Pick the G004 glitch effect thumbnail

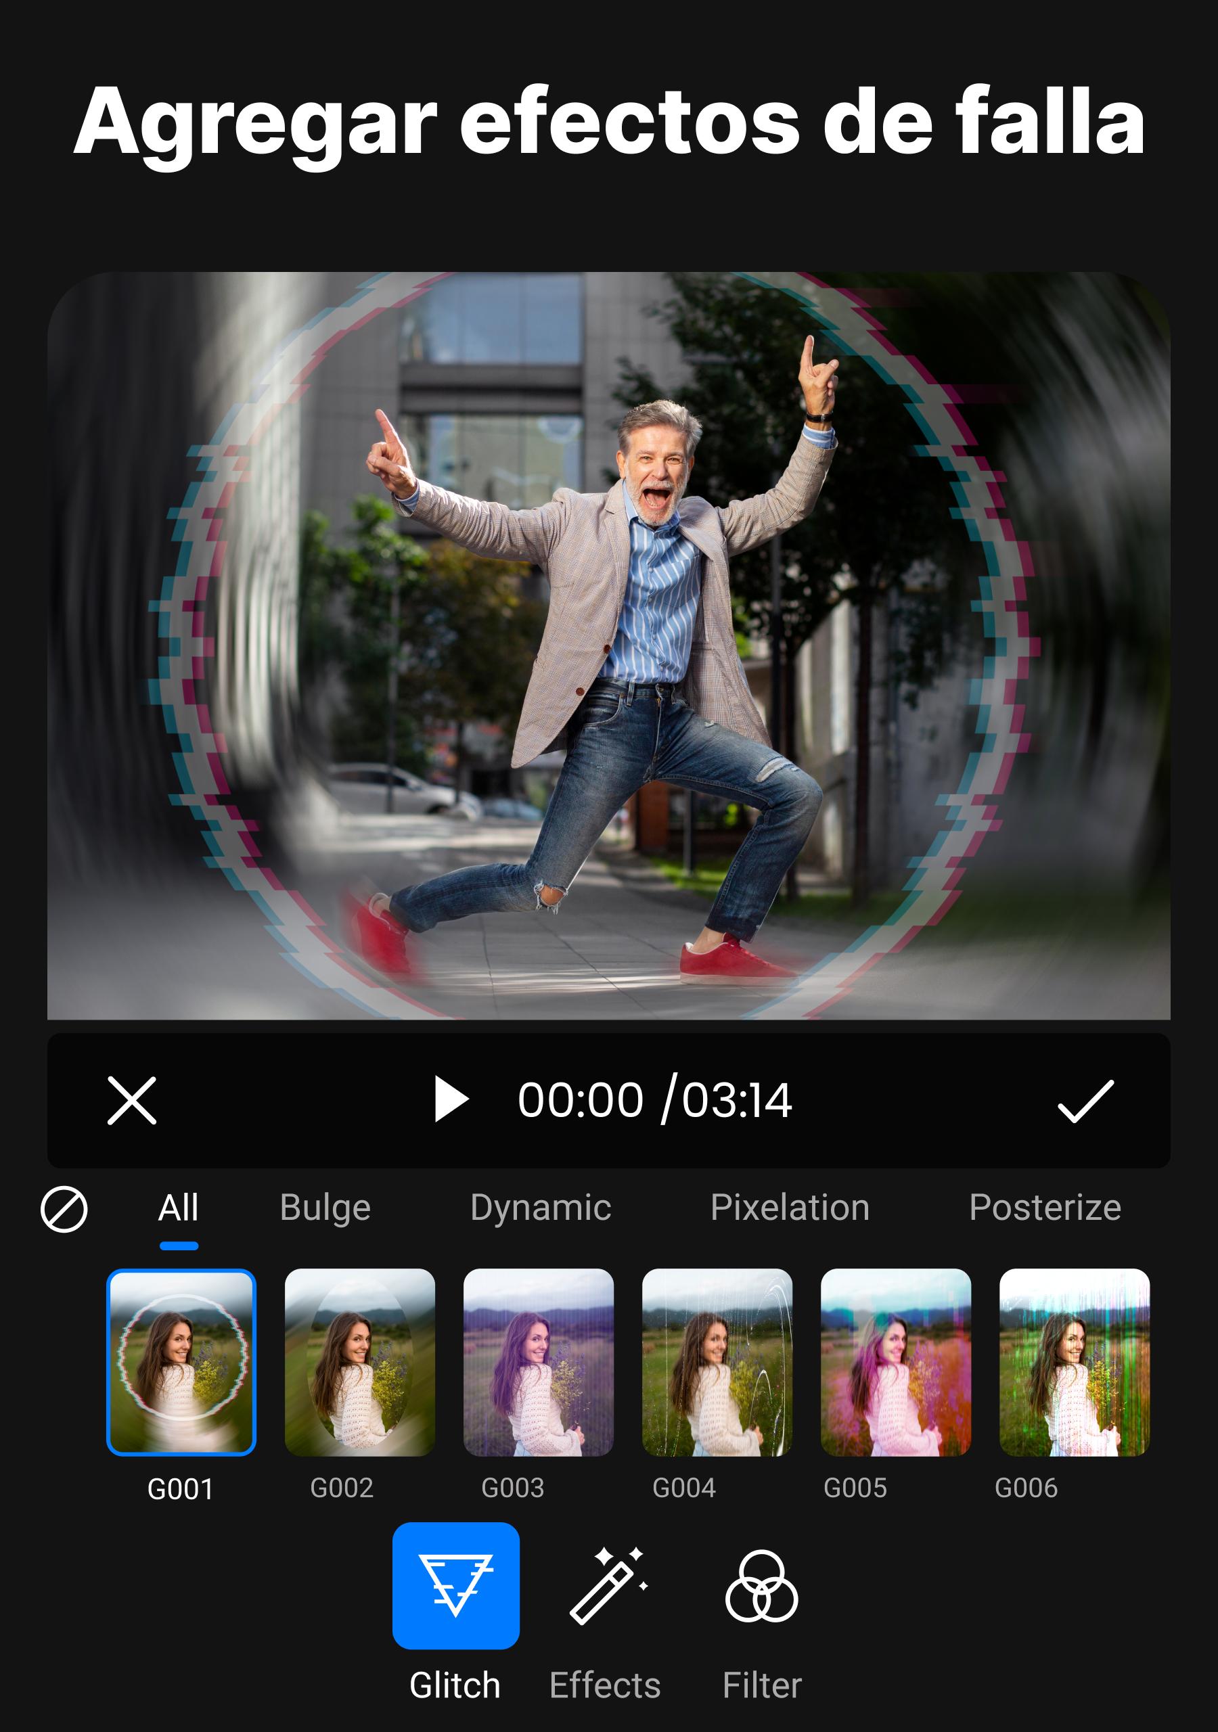(x=718, y=1363)
